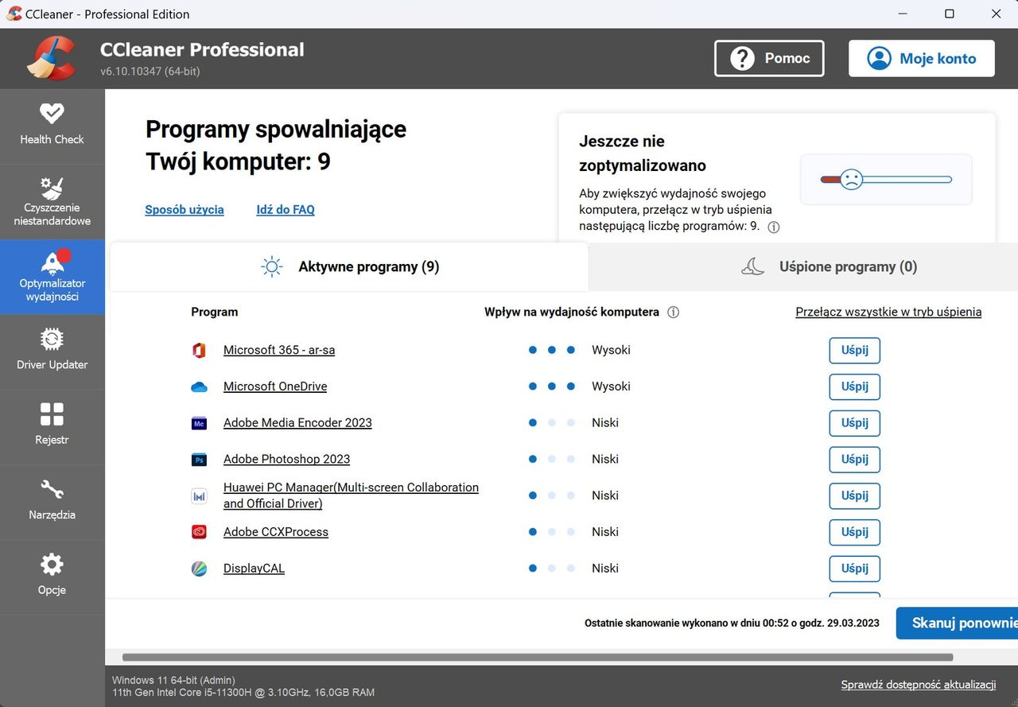Open Narzędzia tools section
This screenshot has height=707, width=1018.
point(52,502)
